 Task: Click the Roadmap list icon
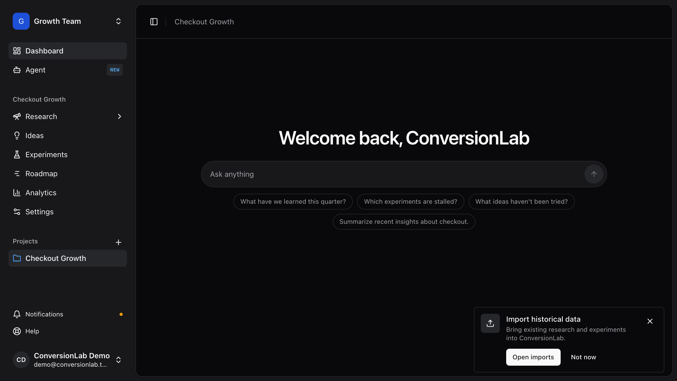[17, 174]
